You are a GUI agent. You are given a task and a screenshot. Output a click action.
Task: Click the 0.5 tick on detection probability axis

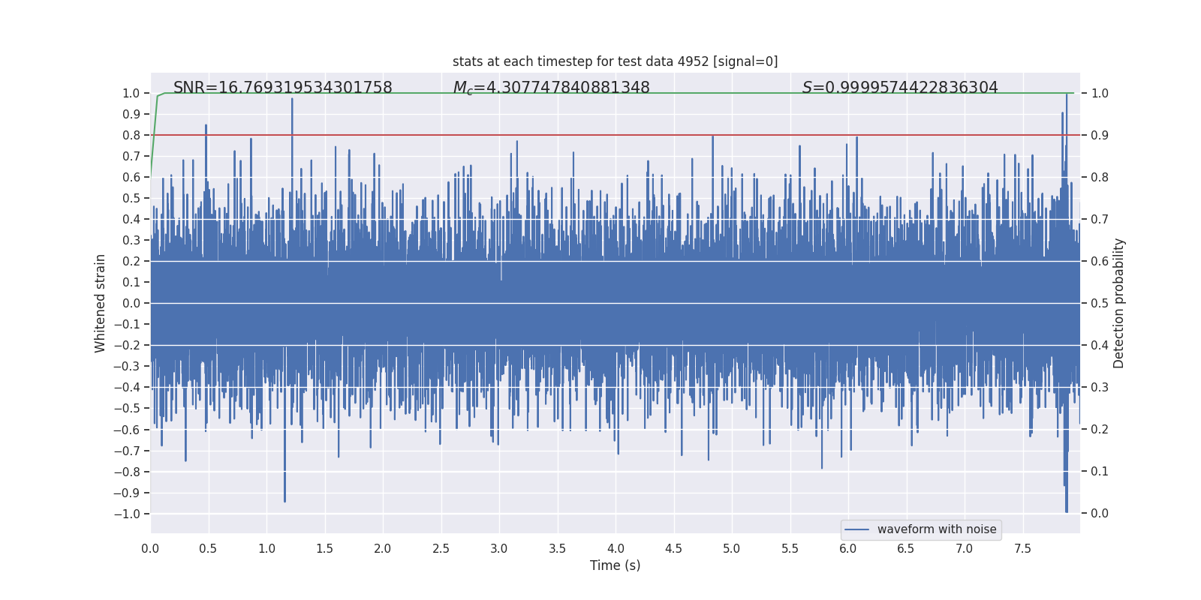[1100, 303]
